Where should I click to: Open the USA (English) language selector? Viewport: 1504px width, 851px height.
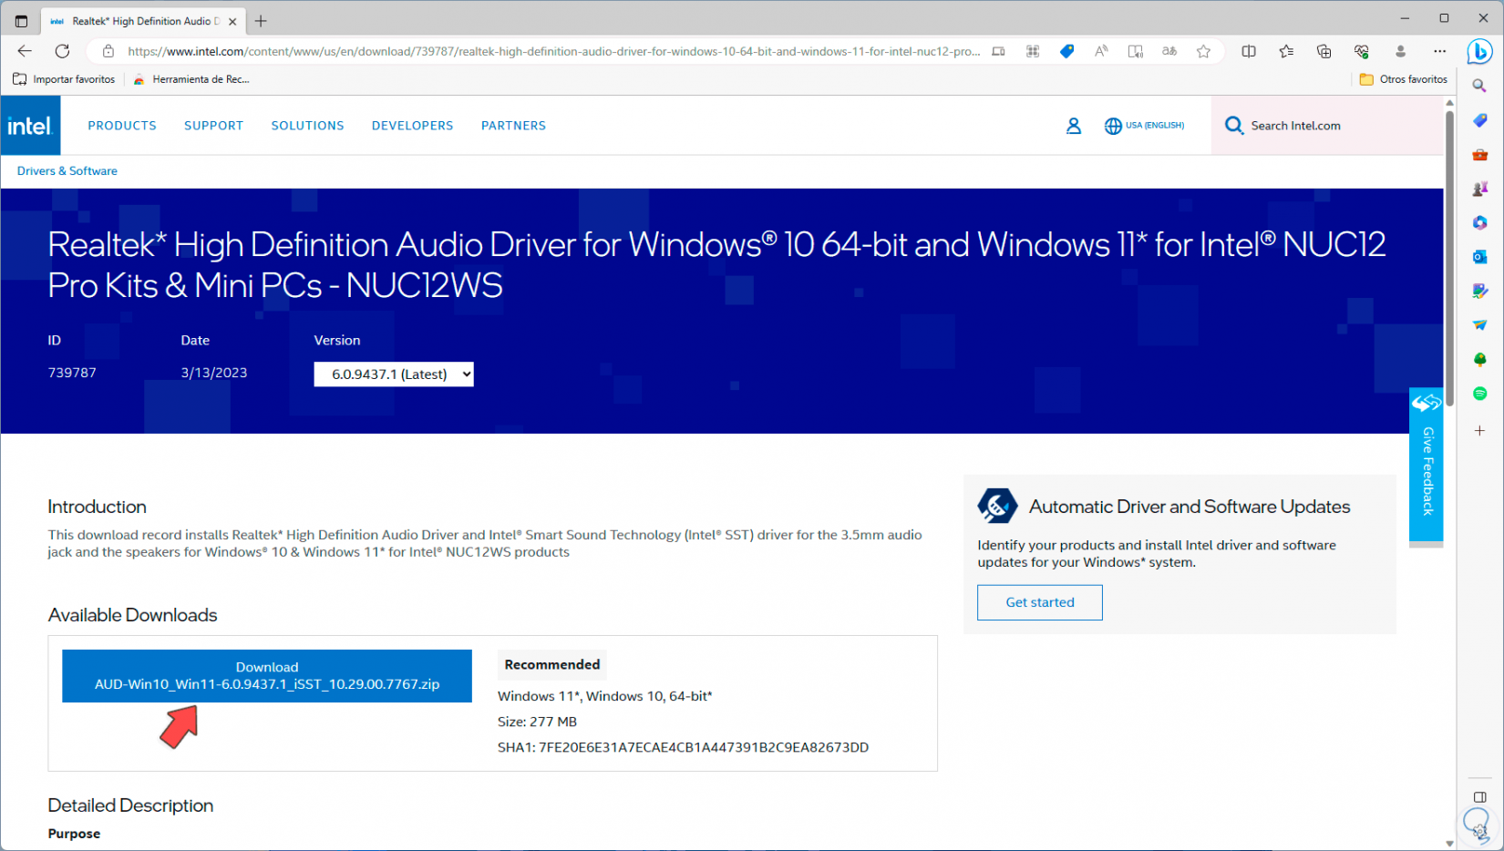click(1145, 126)
